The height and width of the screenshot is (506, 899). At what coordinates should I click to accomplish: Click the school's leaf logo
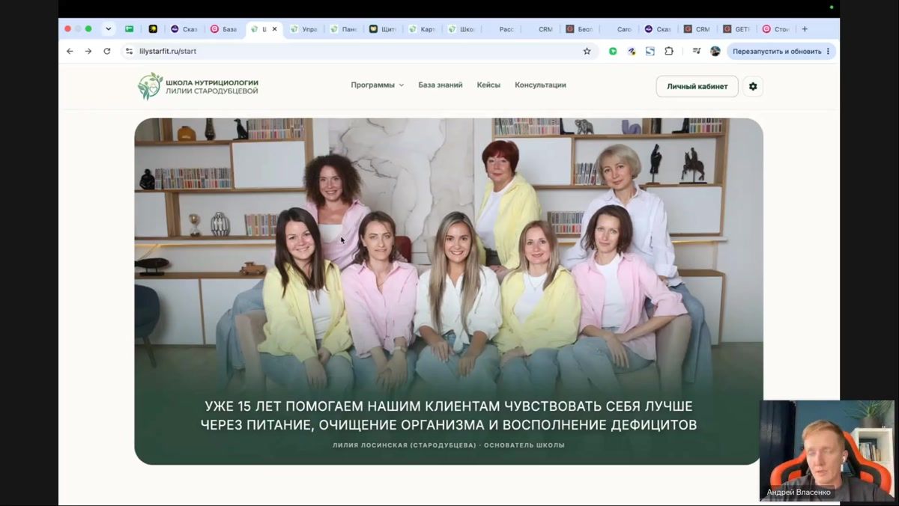[x=150, y=85]
